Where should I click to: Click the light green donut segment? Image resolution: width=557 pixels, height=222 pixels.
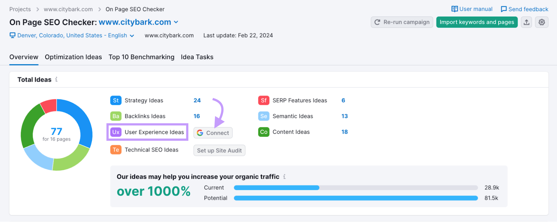[71, 159]
